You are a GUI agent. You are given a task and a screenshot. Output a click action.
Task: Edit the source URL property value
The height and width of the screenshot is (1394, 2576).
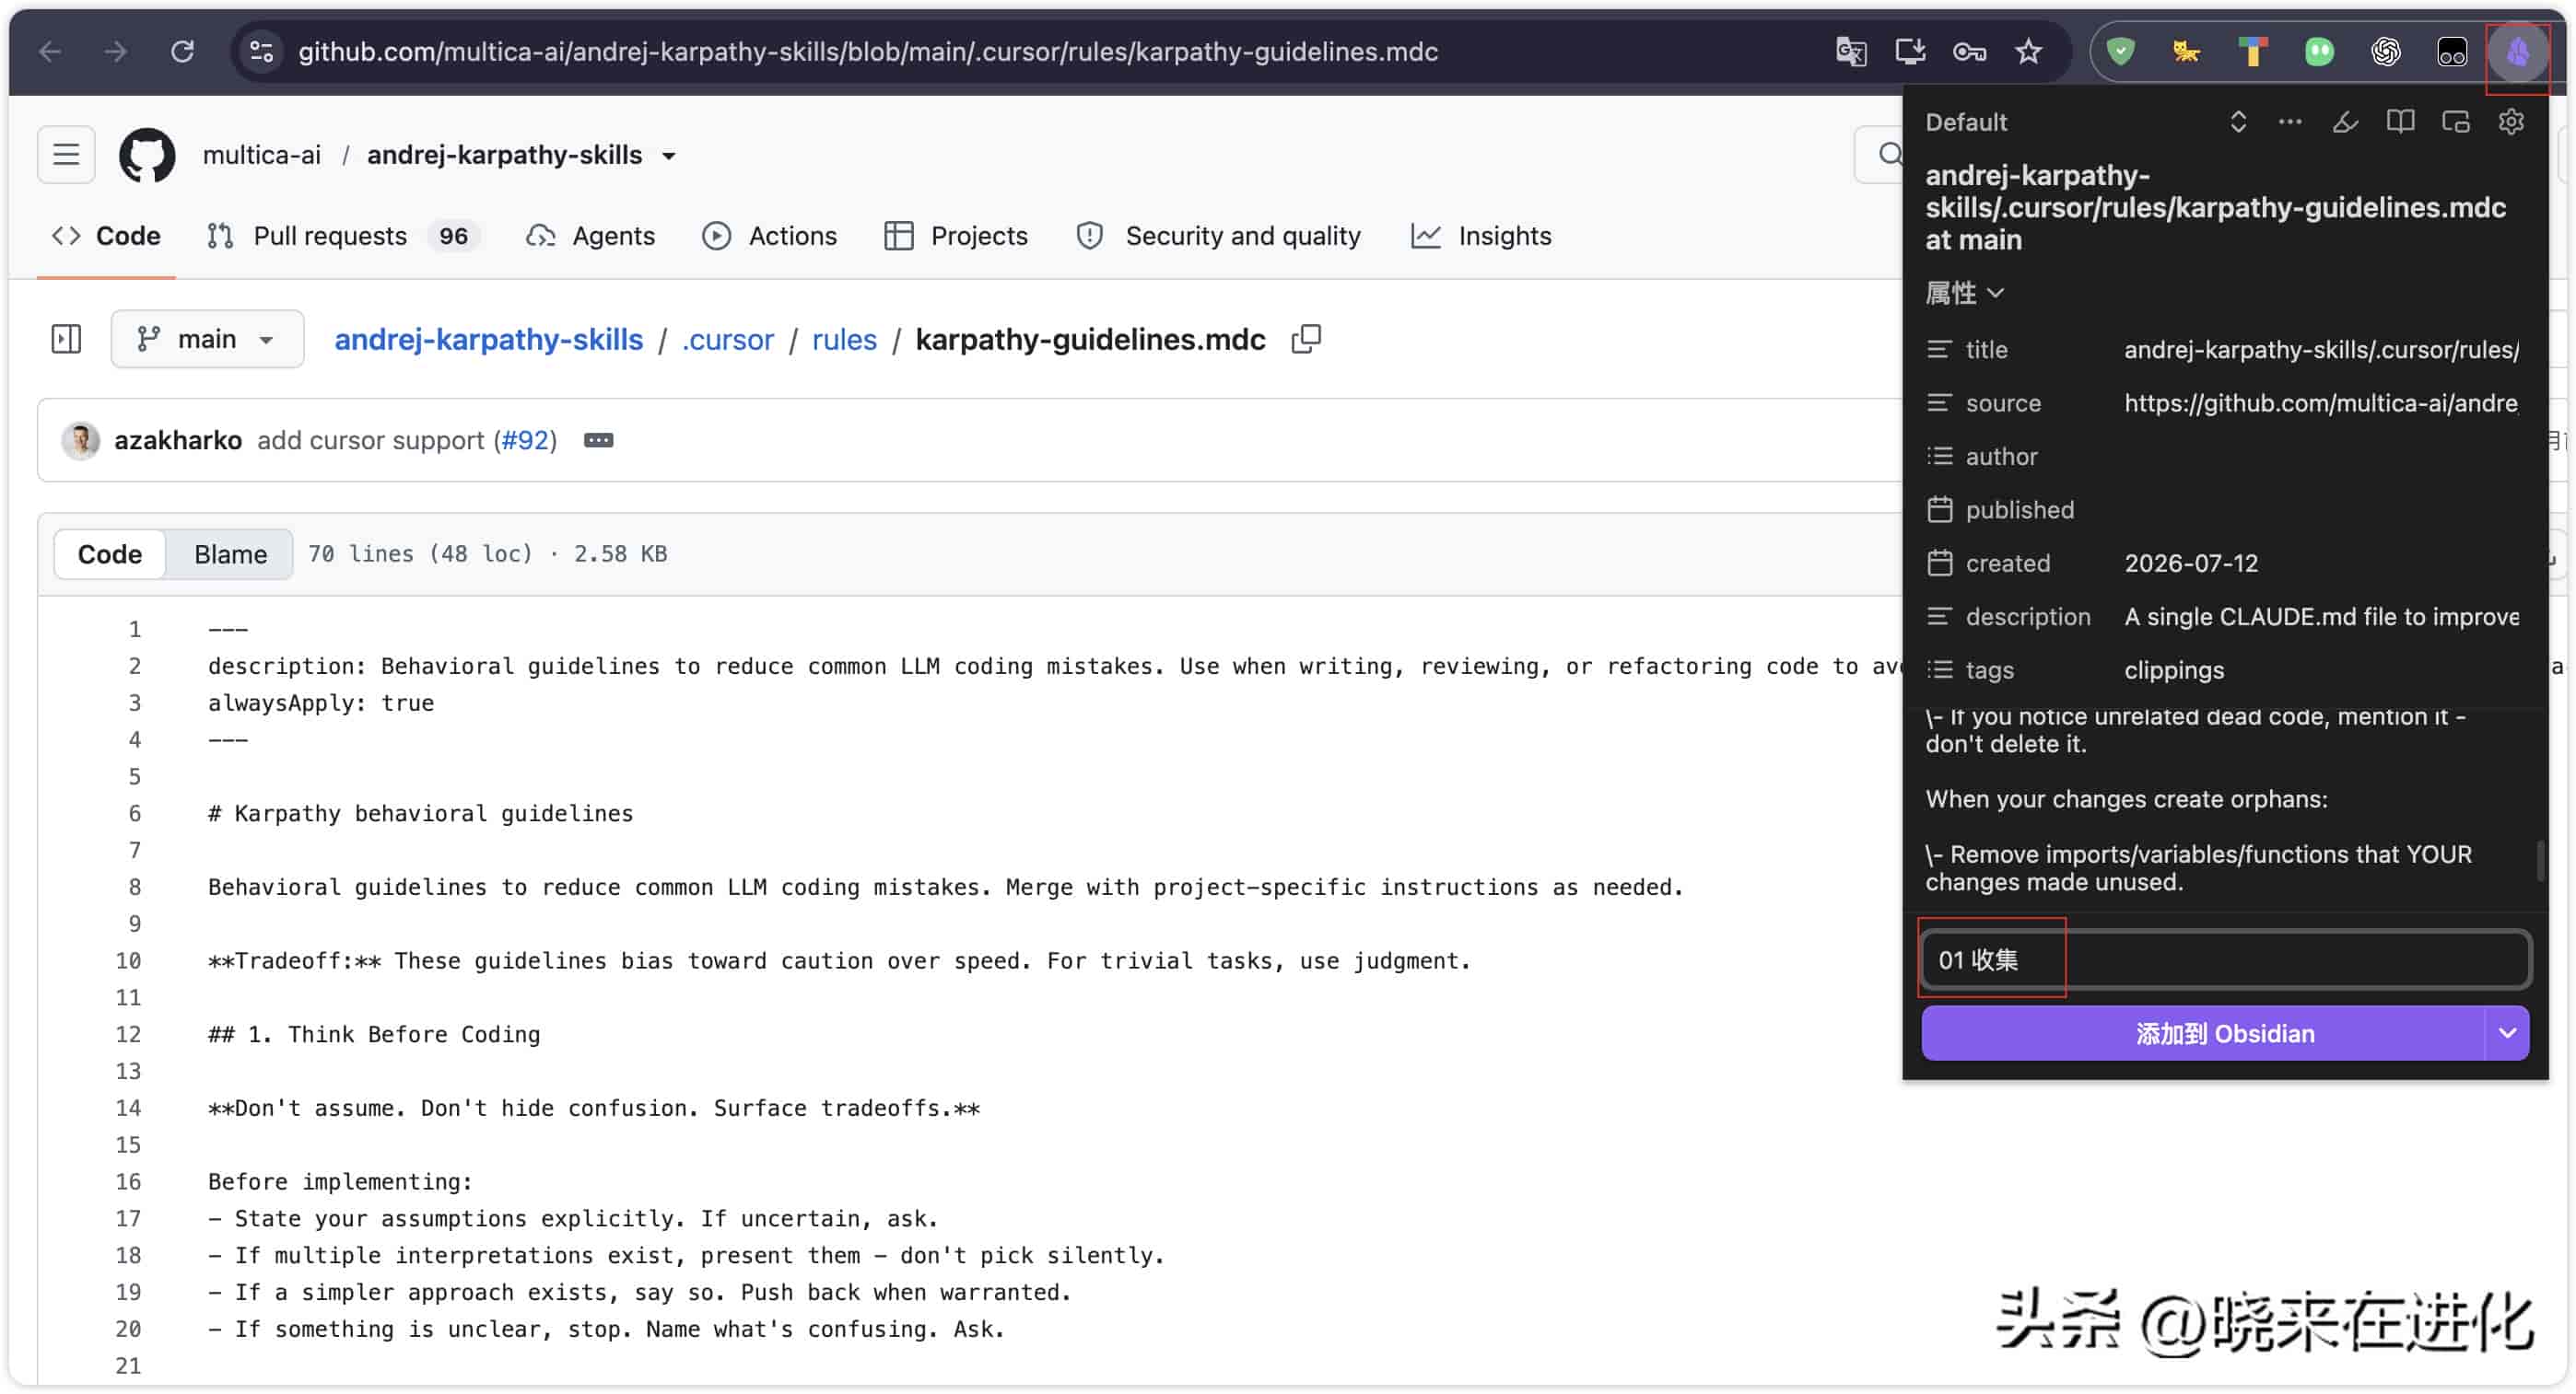(x=2321, y=403)
